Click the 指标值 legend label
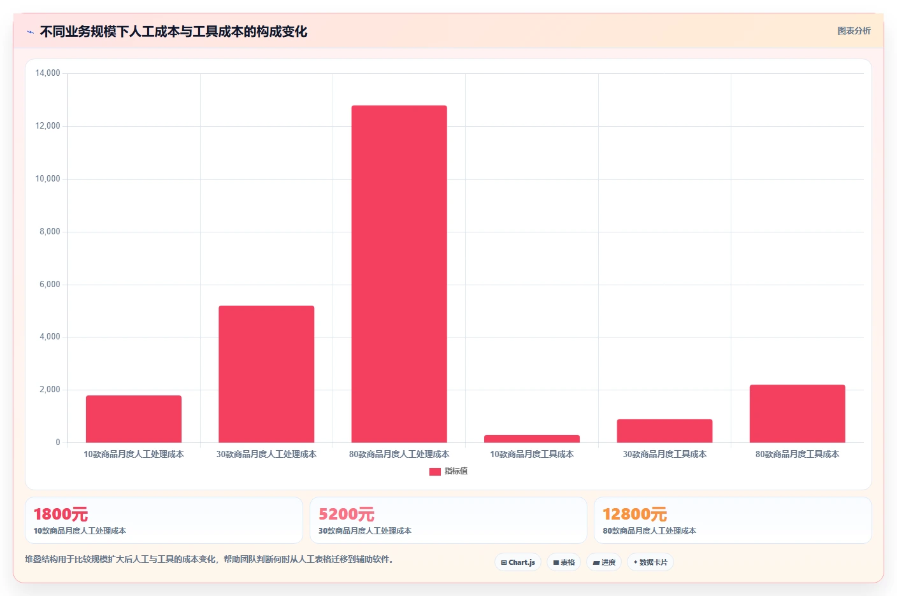This screenshot has height=596, width=897. click(x=456, y=471)
